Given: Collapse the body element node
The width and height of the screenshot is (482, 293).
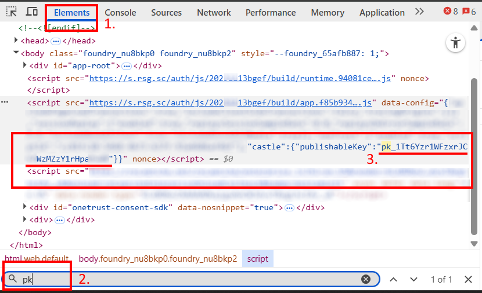Looking at the screenshot, I should [x=16, y=53].
